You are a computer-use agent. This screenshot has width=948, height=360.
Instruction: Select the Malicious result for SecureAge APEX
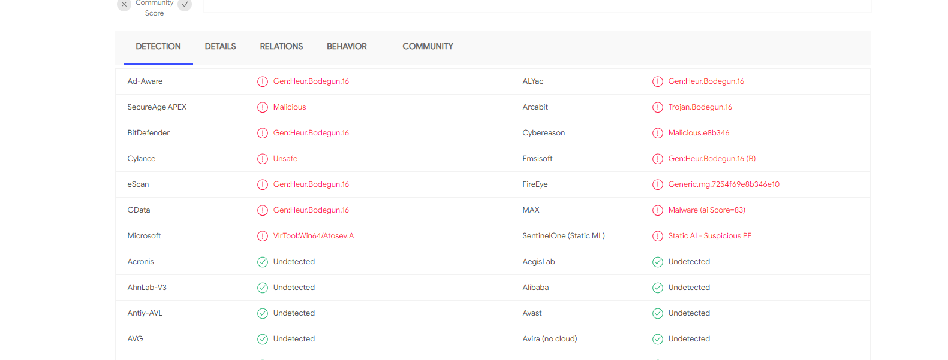coord(290,107)
